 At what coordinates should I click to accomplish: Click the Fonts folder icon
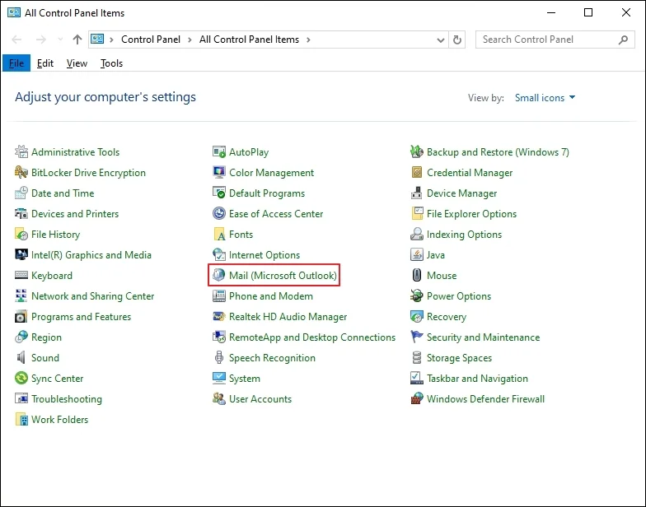219,234
